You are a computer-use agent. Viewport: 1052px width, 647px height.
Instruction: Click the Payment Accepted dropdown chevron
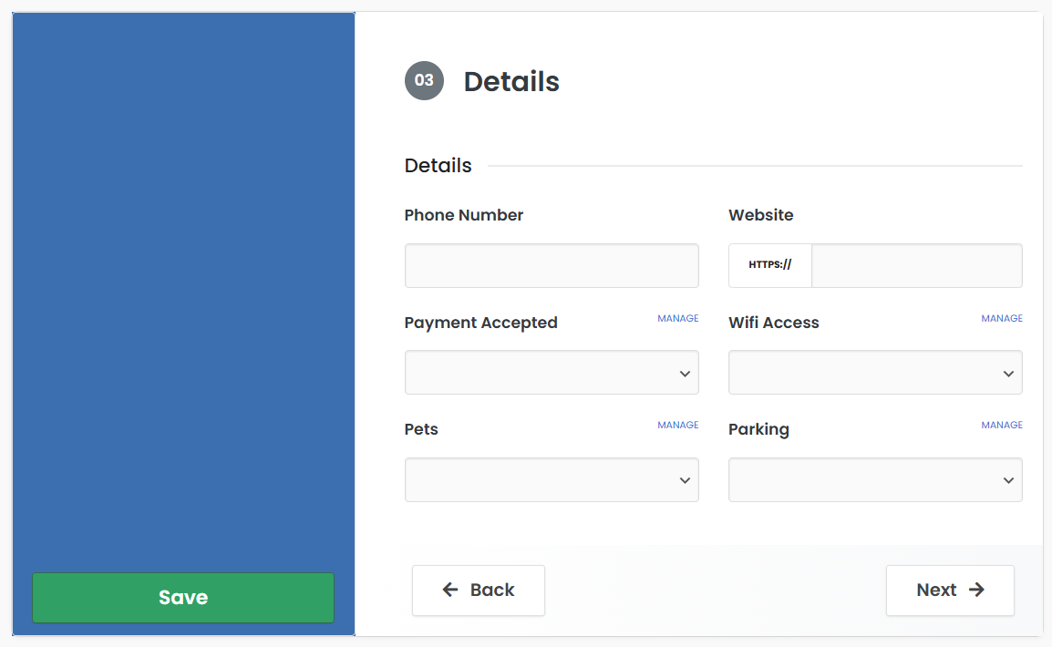coord(685,374)
